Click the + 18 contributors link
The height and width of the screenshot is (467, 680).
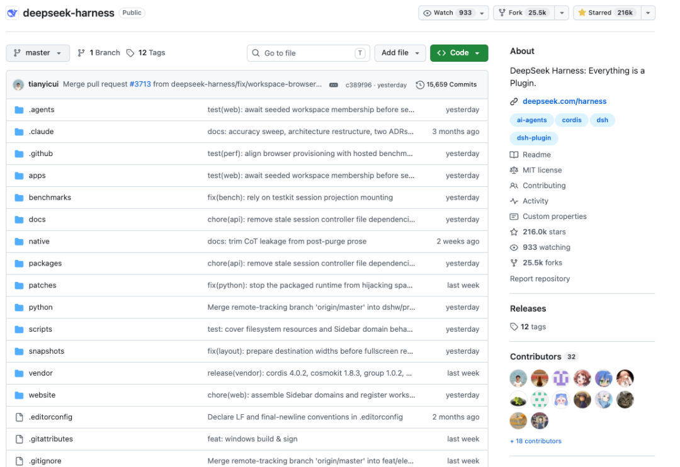[536, 441]
